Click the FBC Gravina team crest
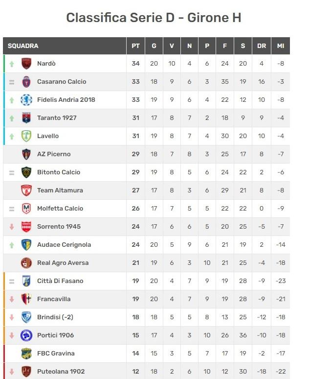This screenshot has width=309, height=379. coord(26,354)
